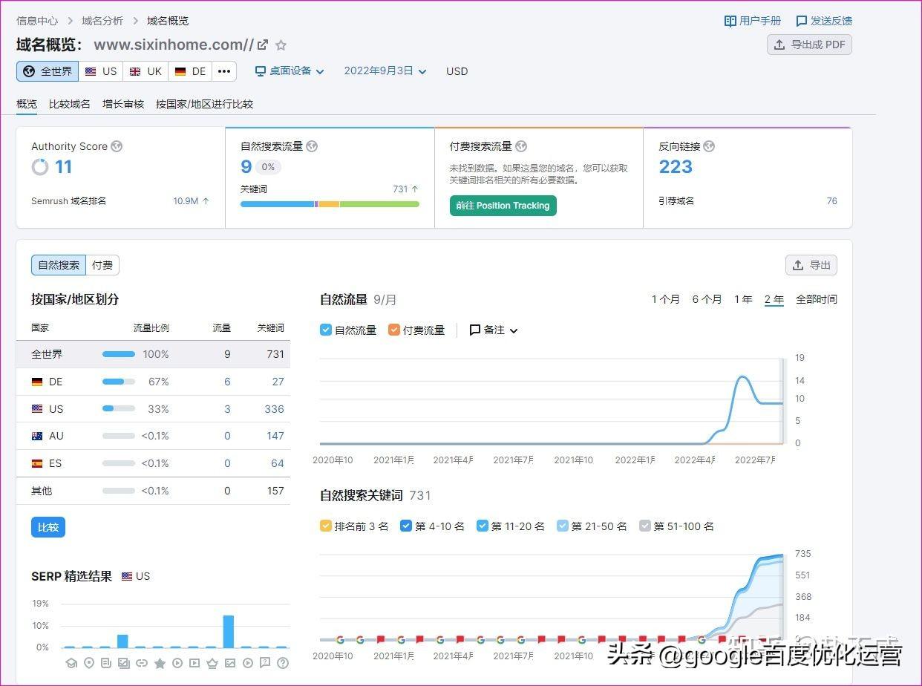Select the DE database button at top

click(190, 71)
